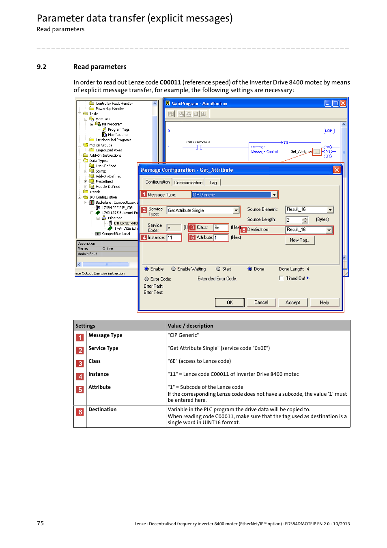Click the Get_Attribute tag in MSG block
387x548 pixels.
tap(301, 152)
